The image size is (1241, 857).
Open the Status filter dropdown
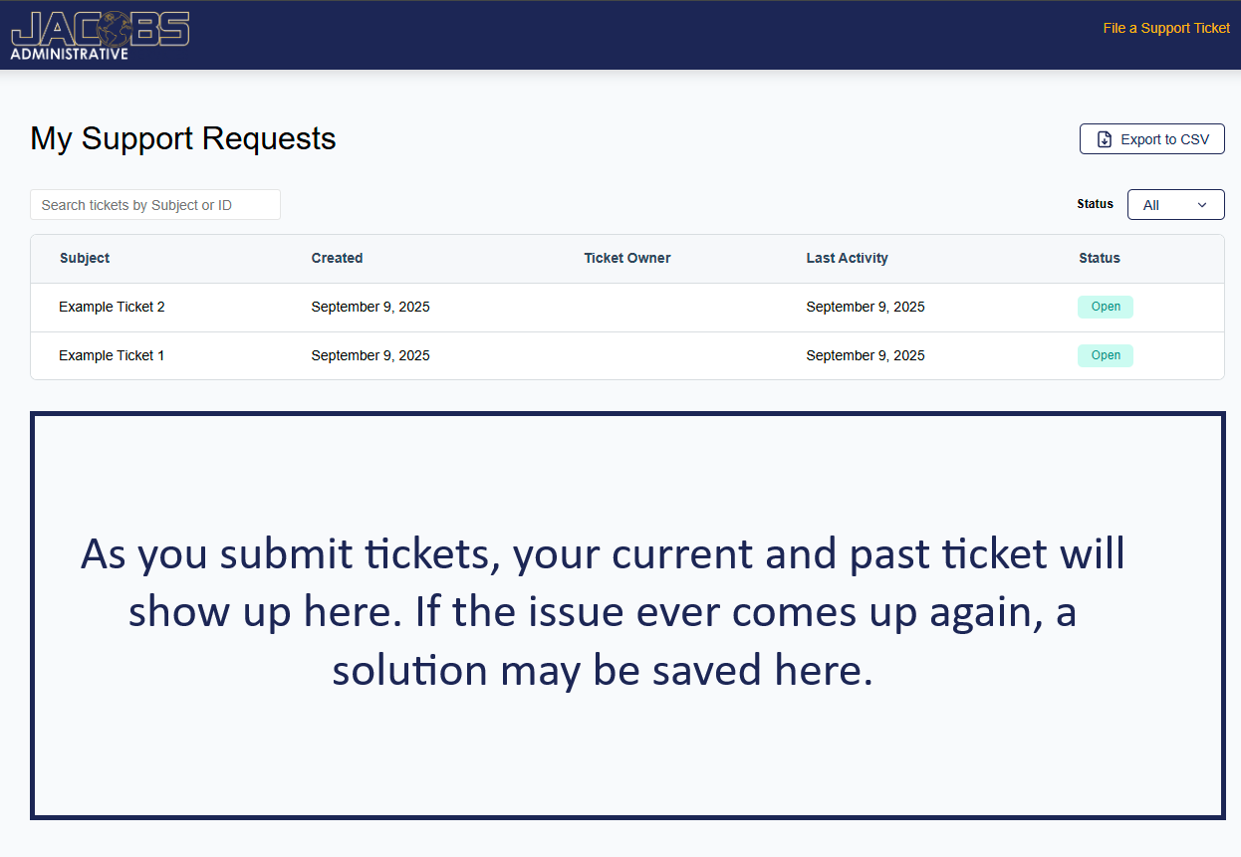tap(1175, 204)
